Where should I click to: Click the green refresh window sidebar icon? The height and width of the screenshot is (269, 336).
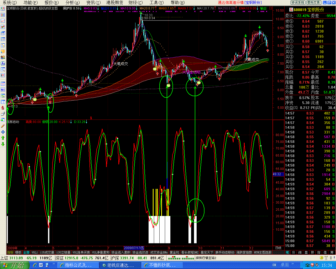3,96
